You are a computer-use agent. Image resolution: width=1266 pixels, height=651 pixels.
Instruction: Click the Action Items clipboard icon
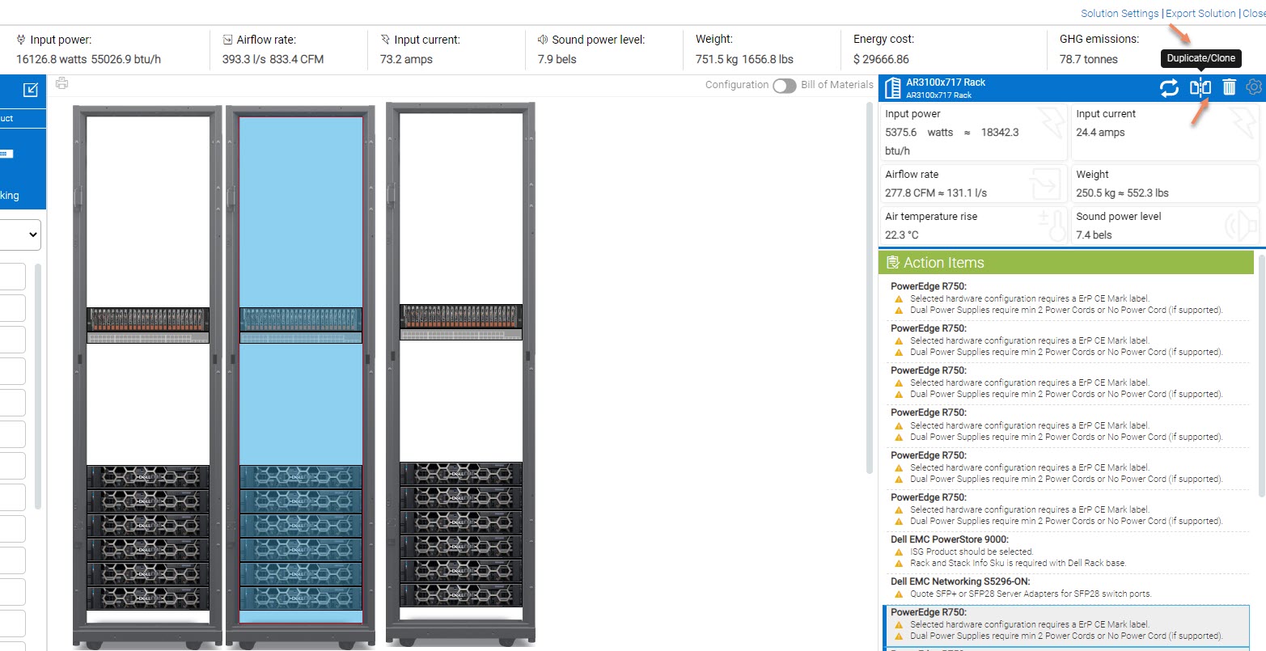point(893,262)
